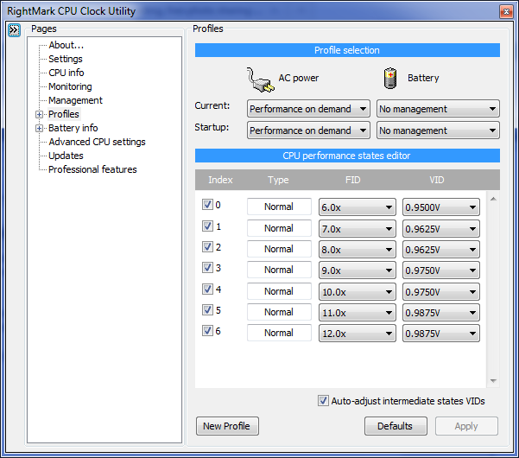Select the Profiles page
This screenshot has width=519, height=458.
point(64,114)
